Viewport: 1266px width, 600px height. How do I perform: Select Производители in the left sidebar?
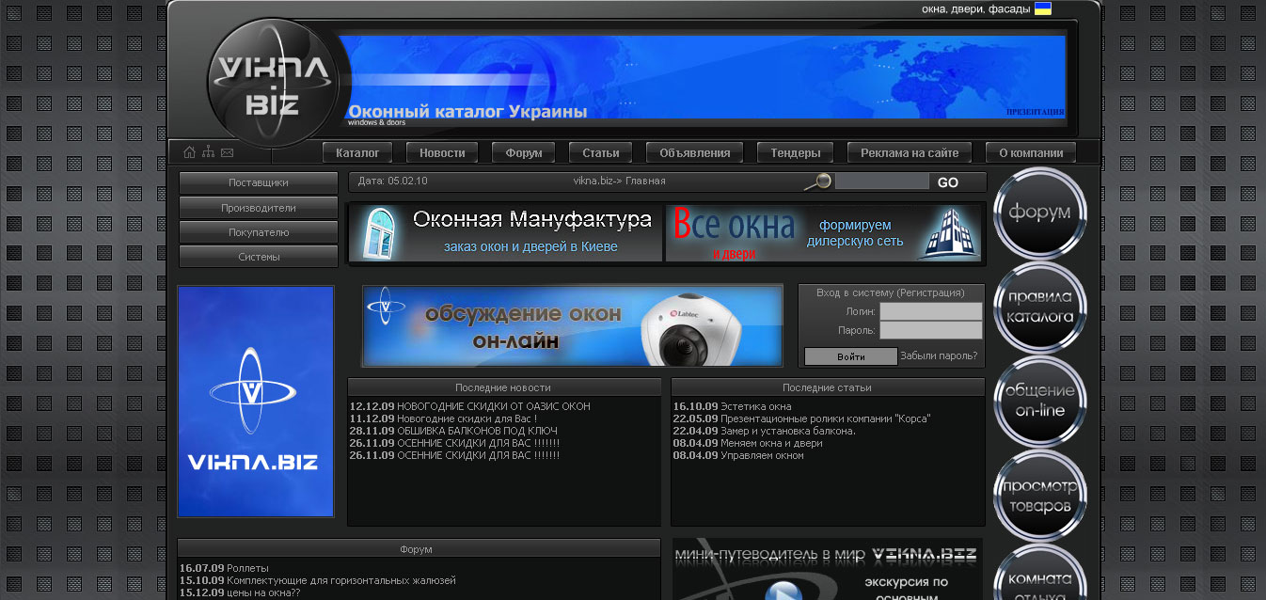tap(259, 207)
